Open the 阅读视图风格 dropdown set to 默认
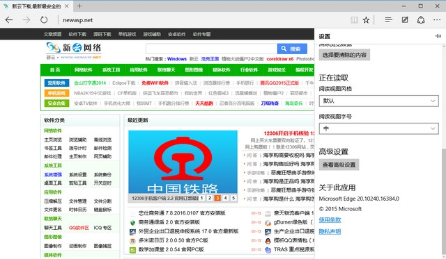This screenshot has height=259, width=446. click(378, 101)
